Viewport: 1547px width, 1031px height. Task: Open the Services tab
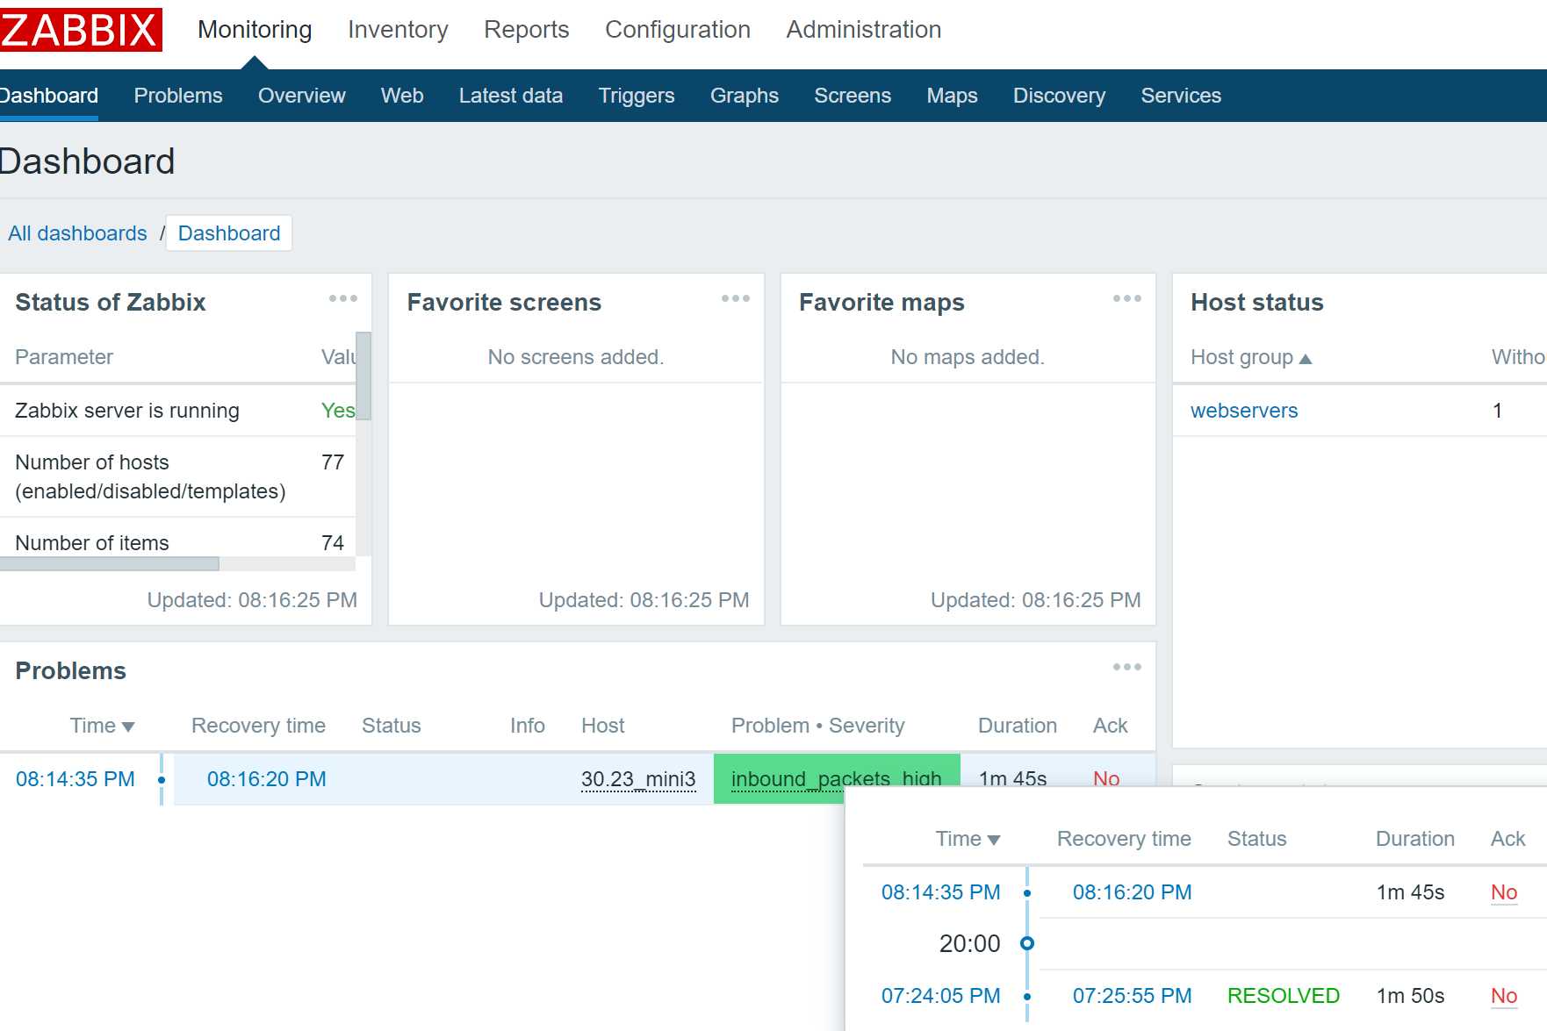tap(1181, 96)
